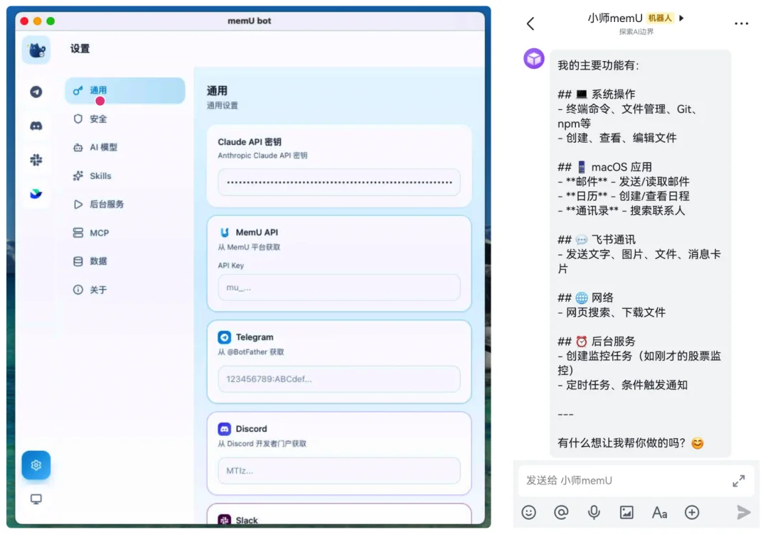This screenshot has height=534, width=768.
Task: Open the Aa text formatting icon
Action: [x=659, y=512]
